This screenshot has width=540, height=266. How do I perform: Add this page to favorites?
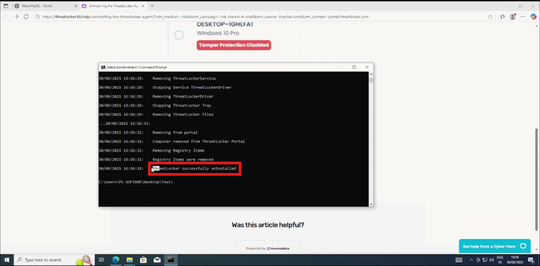(x=490, y=16)
